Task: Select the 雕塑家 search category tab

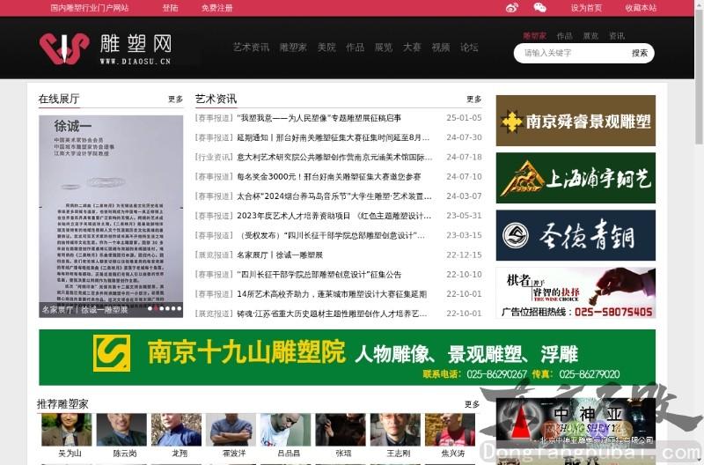Action: tap(534, 36)
